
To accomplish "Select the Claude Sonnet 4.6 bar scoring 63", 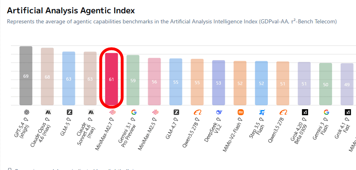I will (x=90, y=79).
